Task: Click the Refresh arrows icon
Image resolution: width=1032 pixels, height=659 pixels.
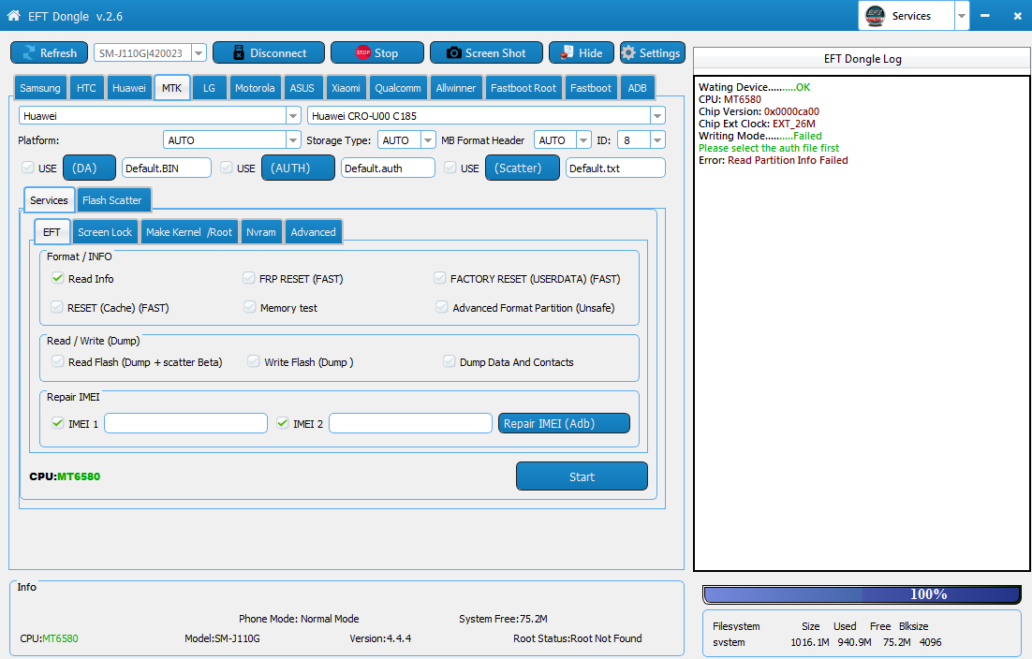Action: coord(29,53)
